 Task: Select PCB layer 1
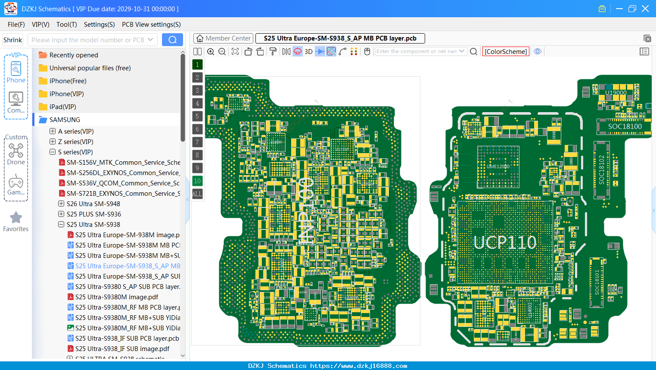pos(197,64)
